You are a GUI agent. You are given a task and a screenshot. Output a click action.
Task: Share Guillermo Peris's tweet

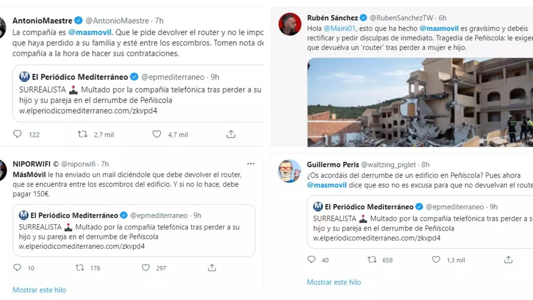click(509, 260)
